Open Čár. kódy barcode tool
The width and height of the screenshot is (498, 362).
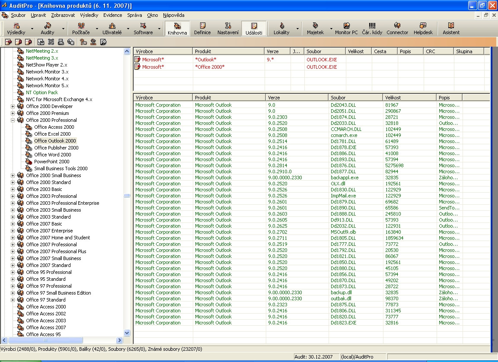pyautogui.click(x=372, y=29)
